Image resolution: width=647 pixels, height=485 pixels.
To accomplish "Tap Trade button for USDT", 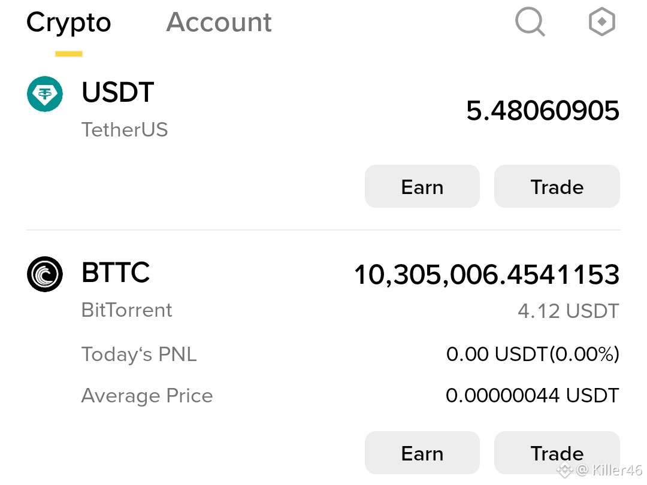I will 557,186.
